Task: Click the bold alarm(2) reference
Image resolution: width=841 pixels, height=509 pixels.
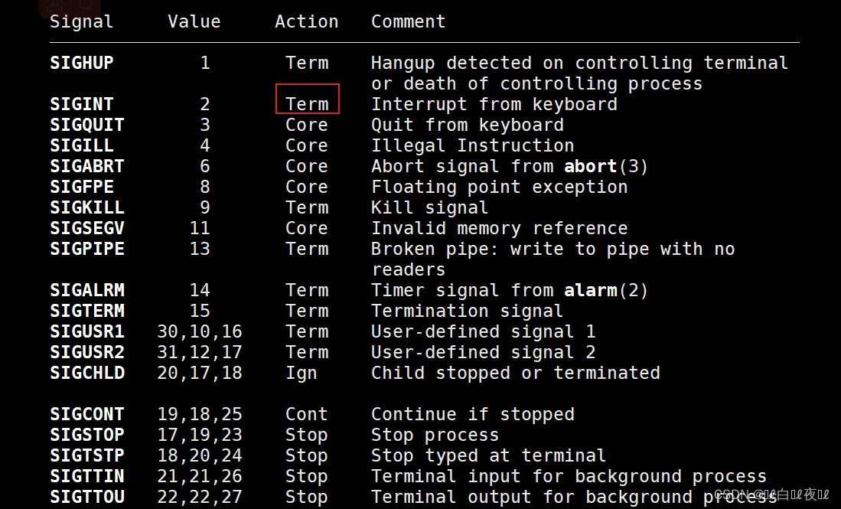Action: coord(605,290)
